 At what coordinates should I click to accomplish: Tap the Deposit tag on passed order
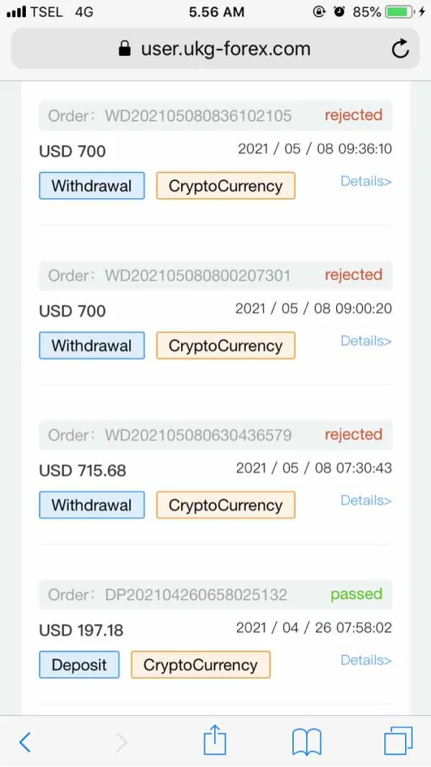click(x=79, y=665)
